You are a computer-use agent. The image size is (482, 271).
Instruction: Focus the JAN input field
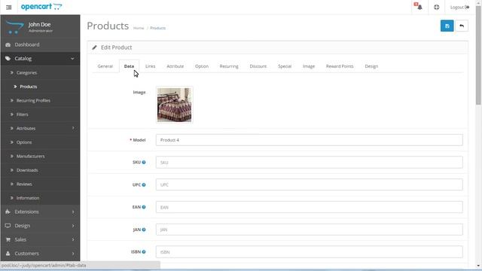tap(310, 230)
